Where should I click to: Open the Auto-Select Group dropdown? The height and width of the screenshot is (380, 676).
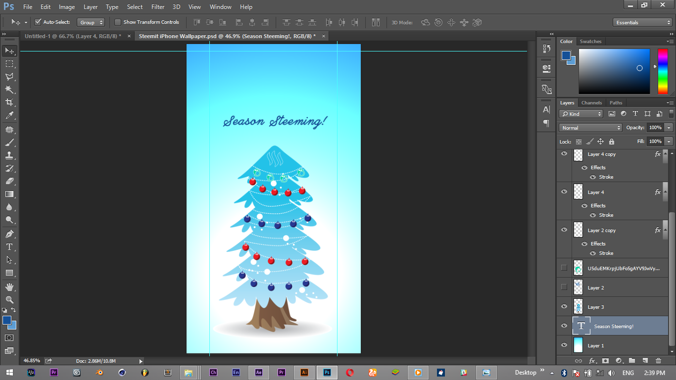[x=91, y=22]
